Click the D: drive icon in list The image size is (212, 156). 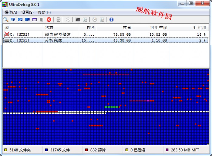(x=7, y=40)
